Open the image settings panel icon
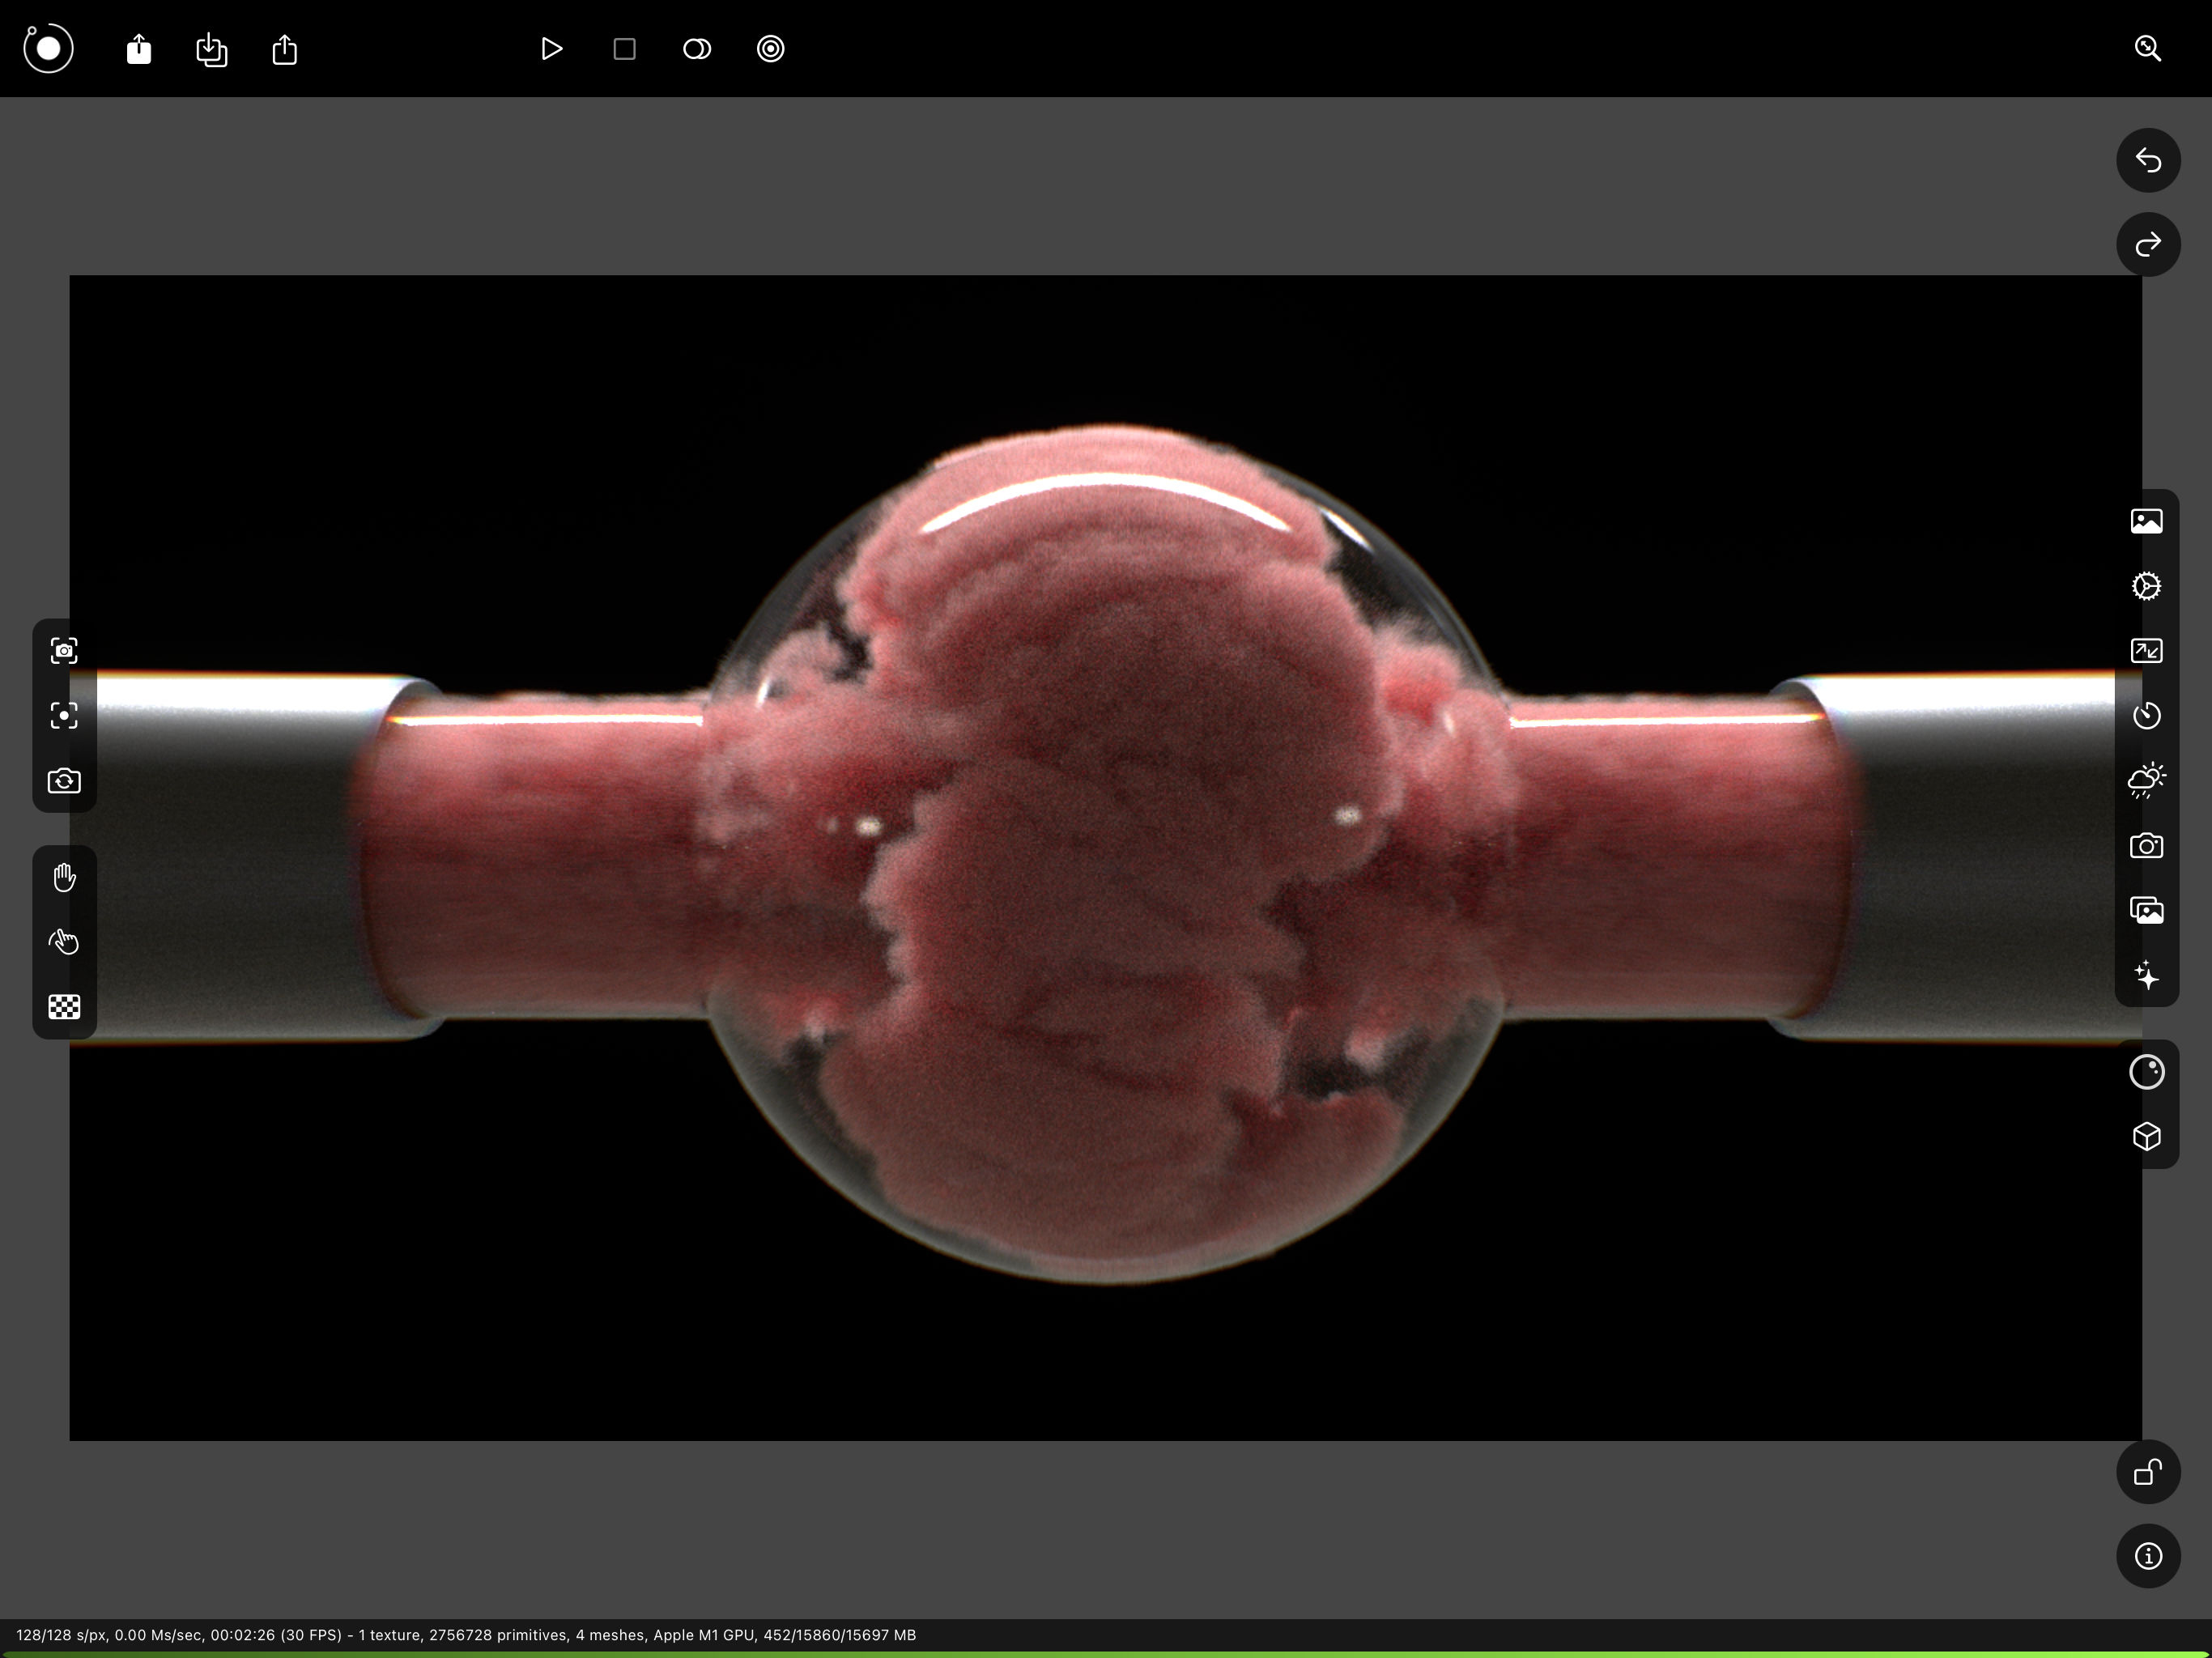 point(2146,521)
